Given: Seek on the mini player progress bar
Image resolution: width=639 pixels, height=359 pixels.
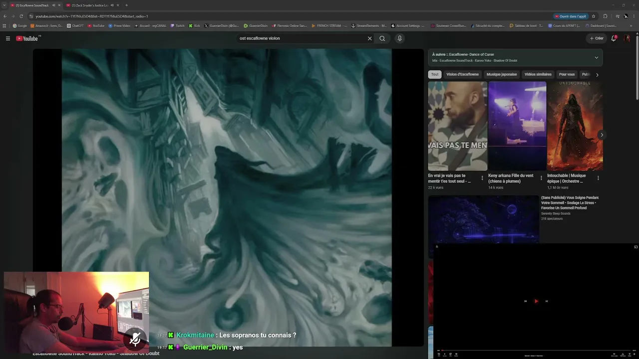Looking at the screenshot, I should coord(535,350).
